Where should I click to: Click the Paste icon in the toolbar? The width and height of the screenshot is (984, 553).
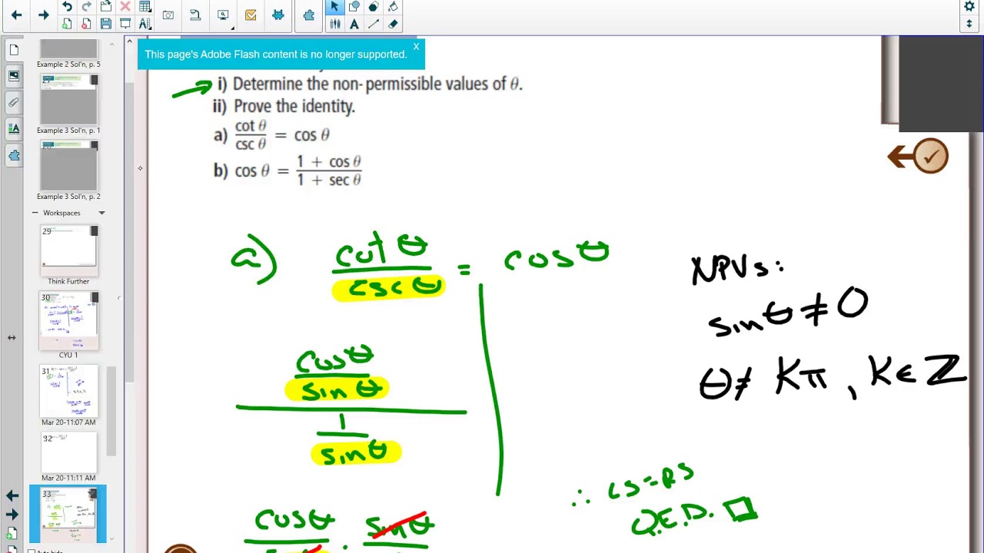pyautogui.click(x=105, y=7)
